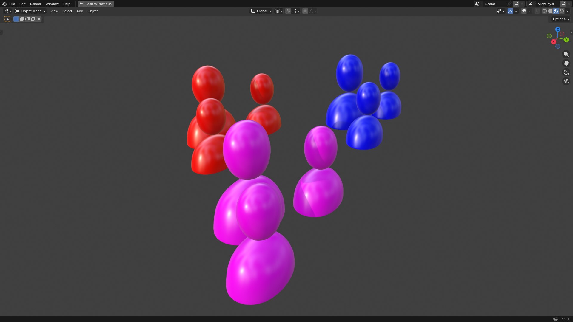Open the Options dropdown
This screenshot has width=573, height=322.
[x=561, y=19]
